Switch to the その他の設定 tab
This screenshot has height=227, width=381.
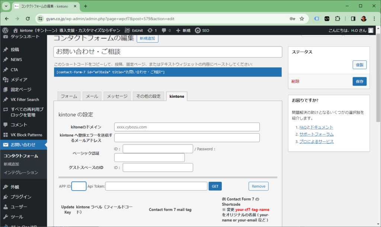tap(148, 96)
